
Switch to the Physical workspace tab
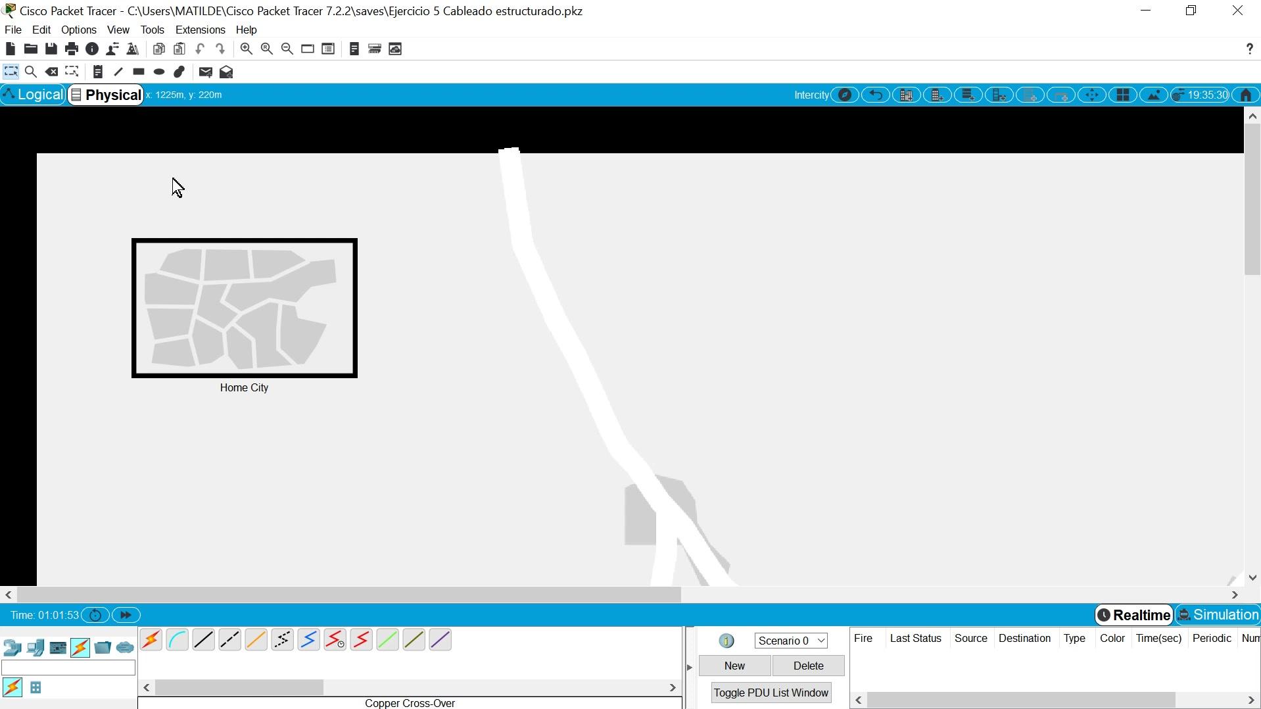(x=106, y=95)
